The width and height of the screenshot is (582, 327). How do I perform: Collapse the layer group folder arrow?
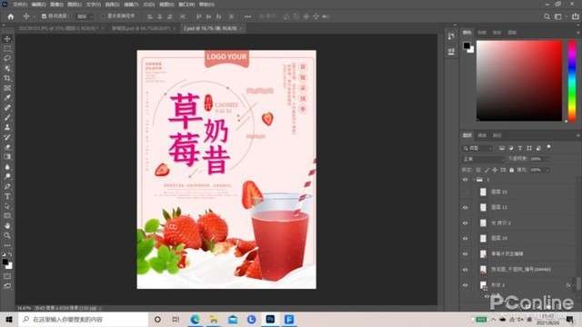click(x=474, y=180)
